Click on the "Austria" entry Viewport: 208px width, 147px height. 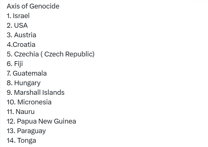tap(25, 35)
